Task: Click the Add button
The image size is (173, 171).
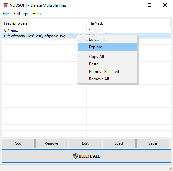Action: (18, 143)
